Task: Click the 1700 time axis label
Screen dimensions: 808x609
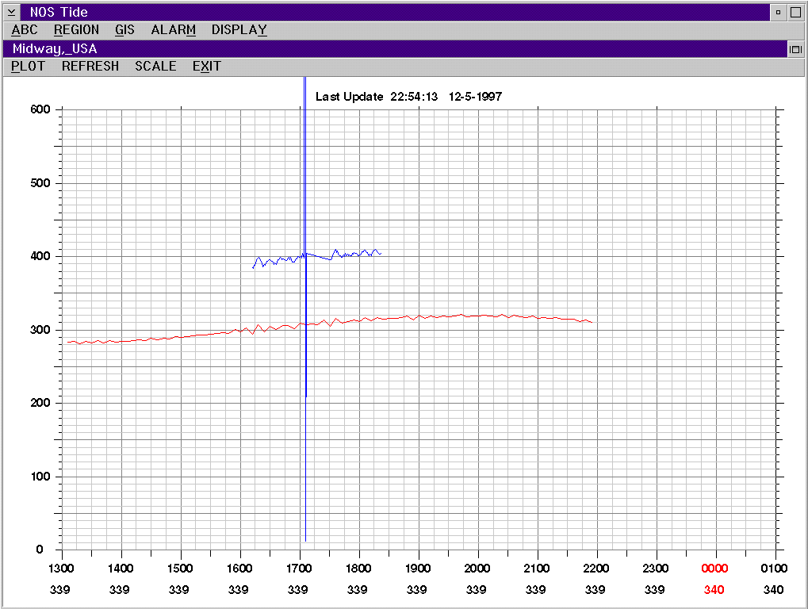Action: pyautogui.click(x=299, y=569)
